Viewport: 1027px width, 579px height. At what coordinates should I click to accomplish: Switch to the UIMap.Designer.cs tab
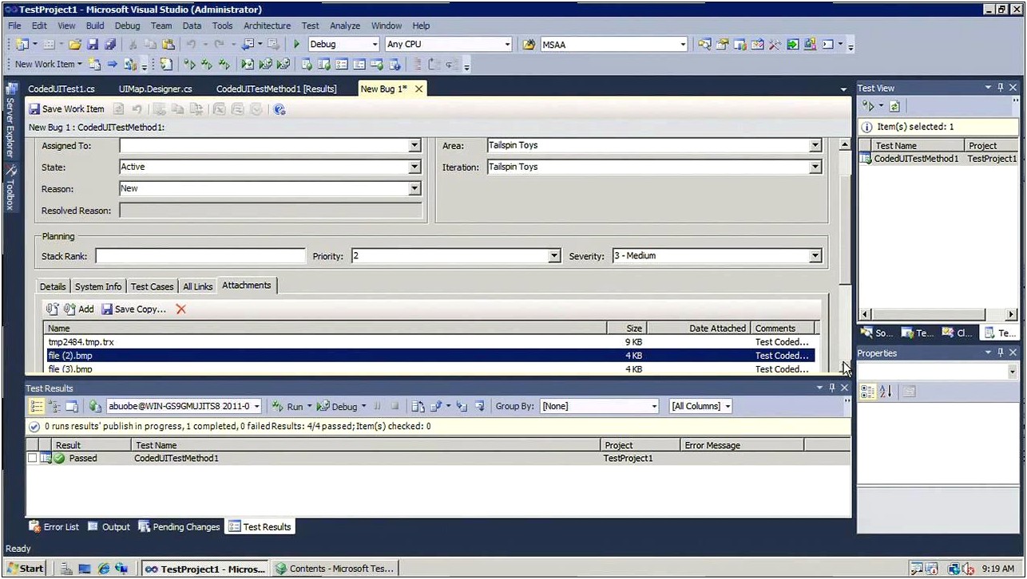pos(156,89)
